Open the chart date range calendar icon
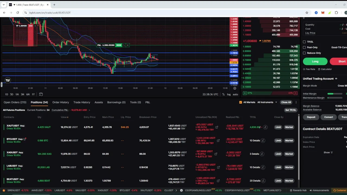The width and height of the screenshot is (347, 195). pos(41,94)
